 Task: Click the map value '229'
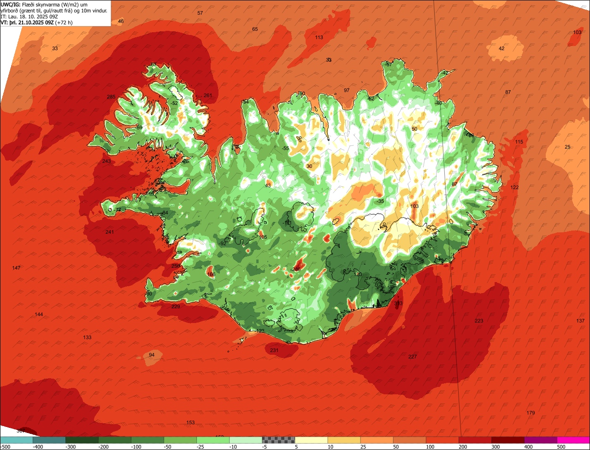coord(176,306)
